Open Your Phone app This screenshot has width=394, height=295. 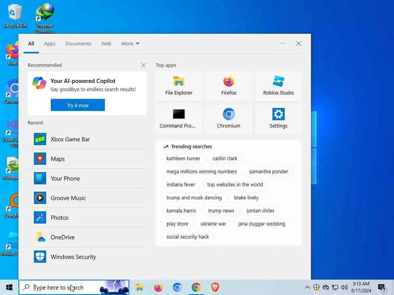(x=87, y=178)
